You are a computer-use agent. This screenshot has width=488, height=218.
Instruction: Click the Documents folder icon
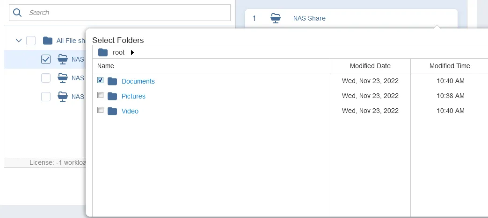click(x=112, y=81)
